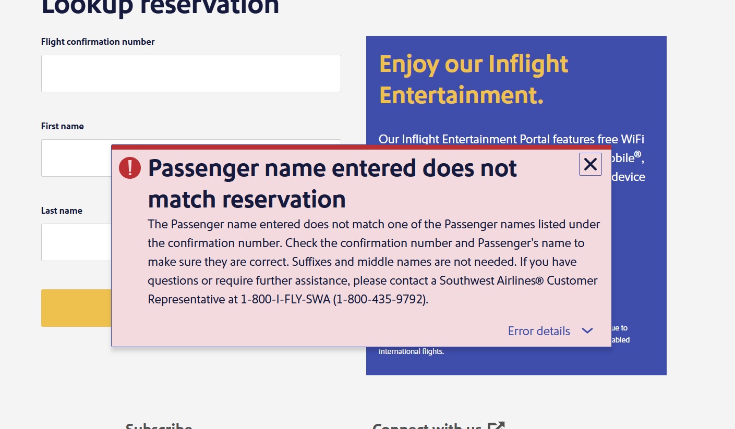Open the Error details link text
Image resolution: width=735 pixels, height=429 pixels.
click(x=539, y=331)
